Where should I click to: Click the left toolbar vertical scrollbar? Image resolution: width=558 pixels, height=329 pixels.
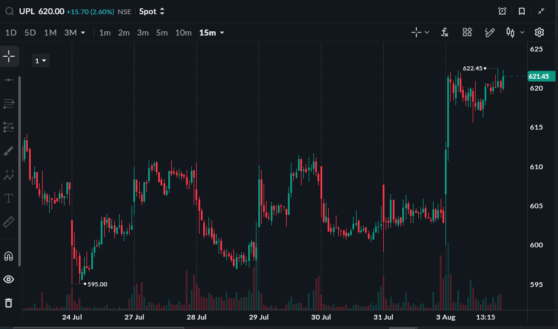point(20,171)
